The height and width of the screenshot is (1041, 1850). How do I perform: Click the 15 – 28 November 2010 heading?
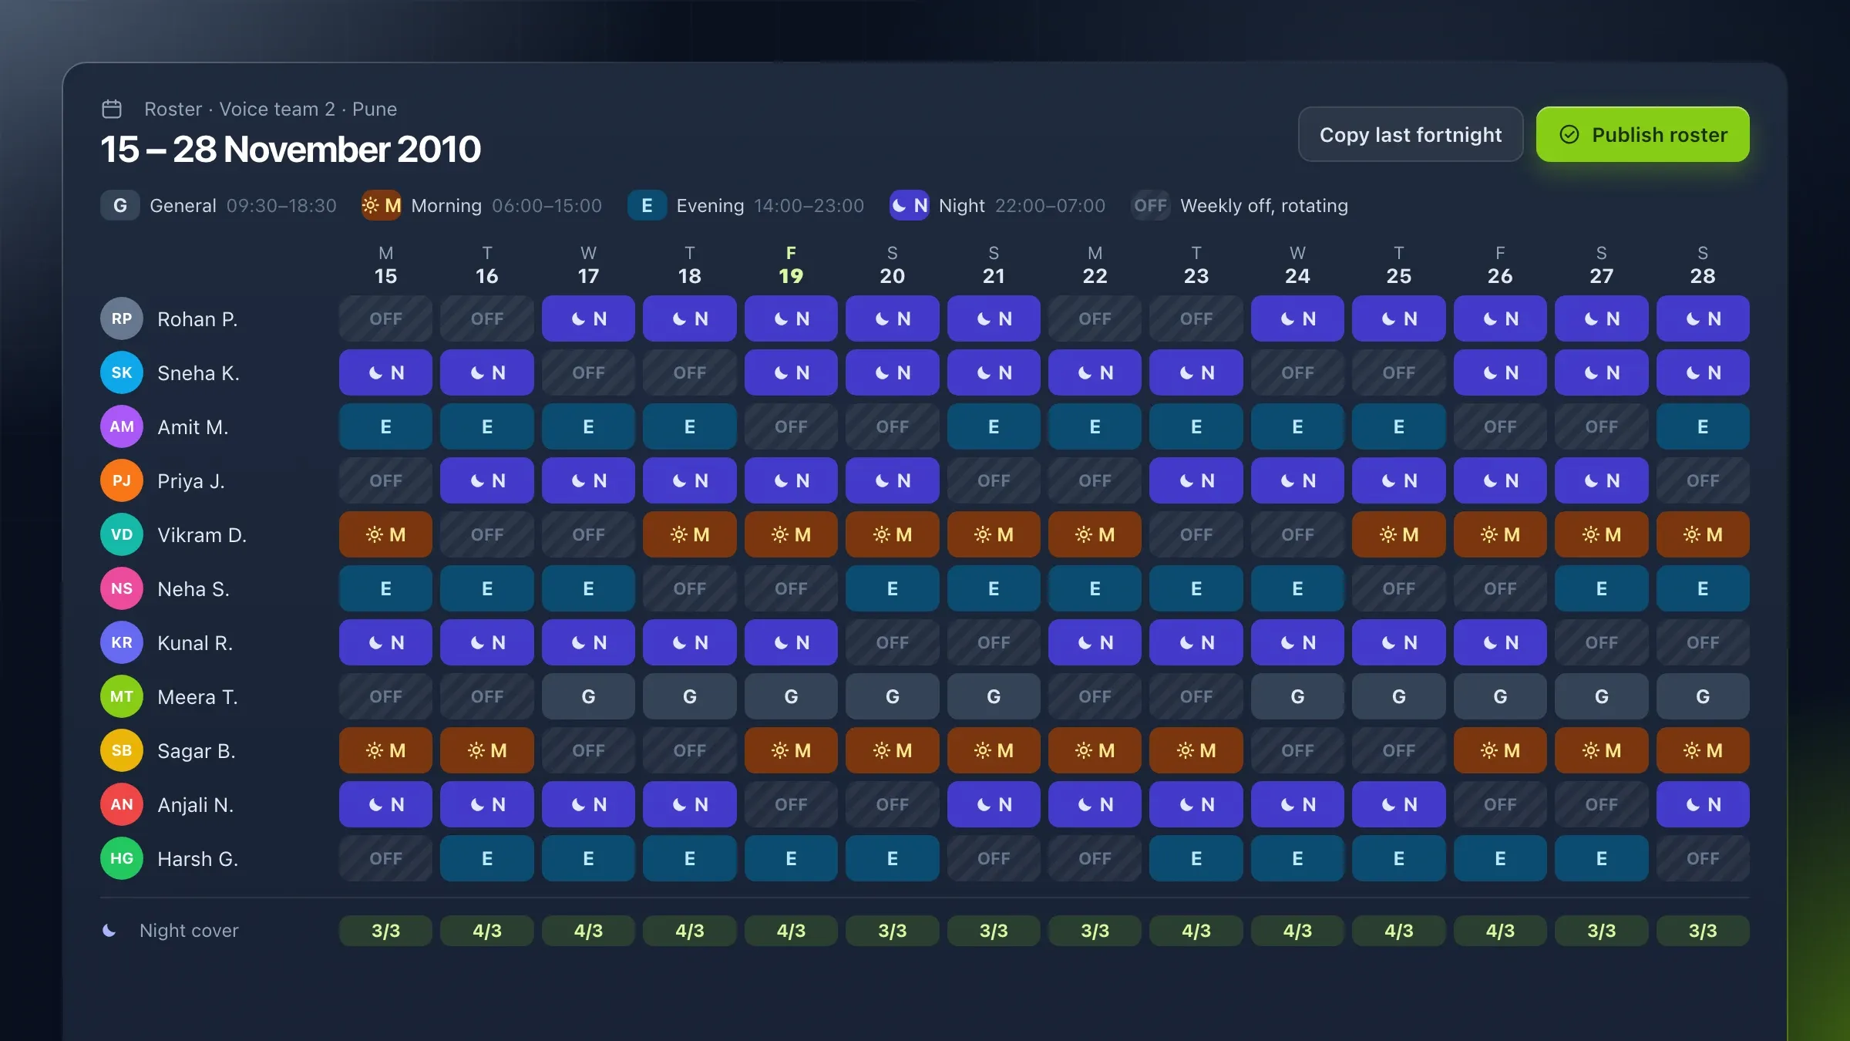(x=291, y=149)
